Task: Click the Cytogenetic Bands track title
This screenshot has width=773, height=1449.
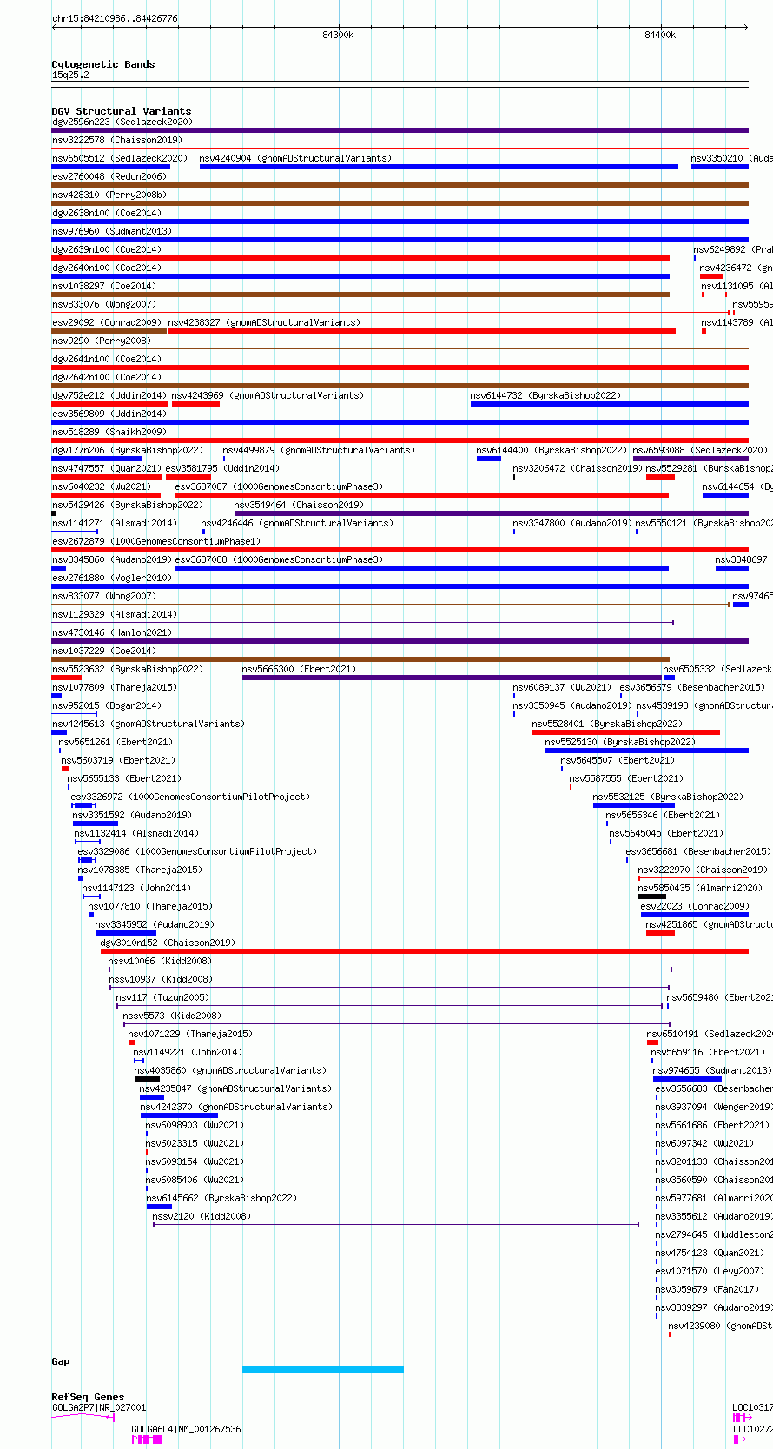Action: click(x=103, y=64)
